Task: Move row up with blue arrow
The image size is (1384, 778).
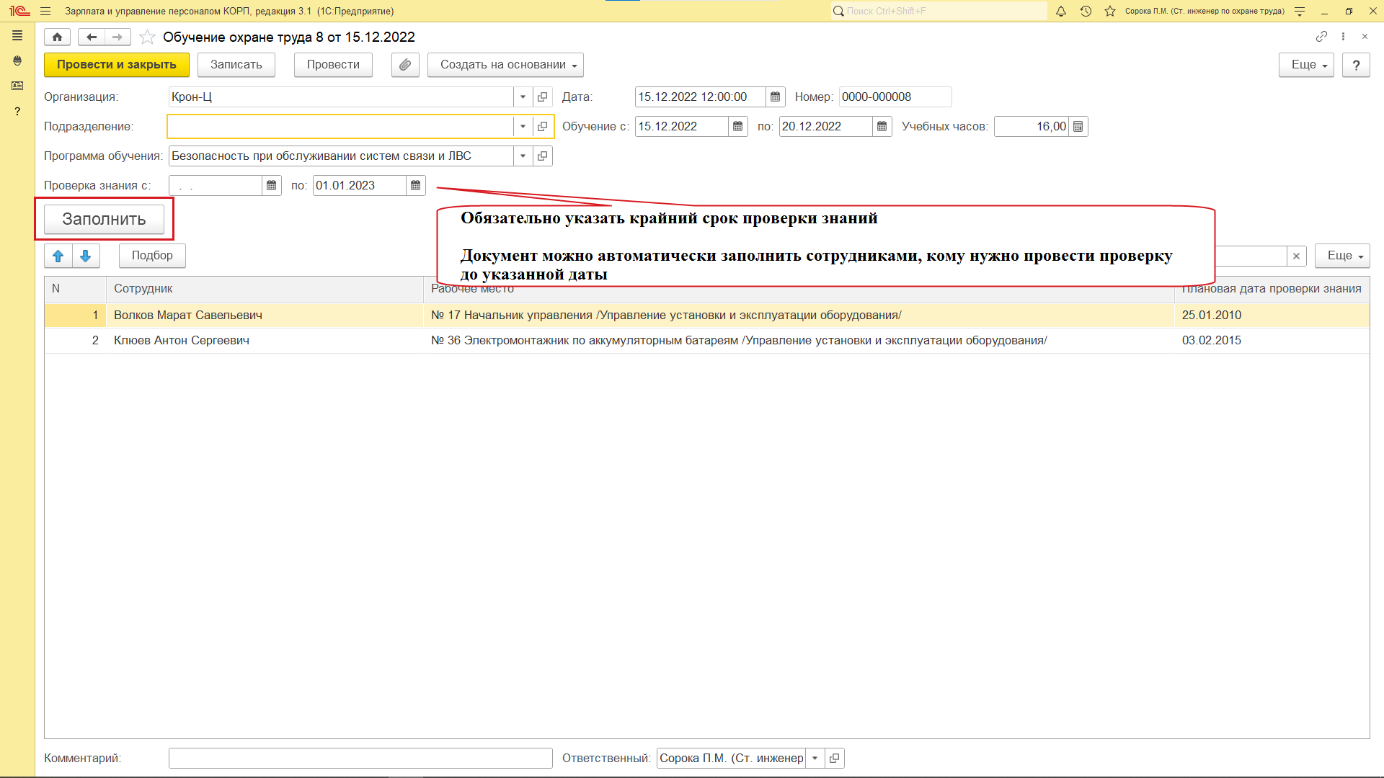Action: pyautogui.click(x=58, y=256)
